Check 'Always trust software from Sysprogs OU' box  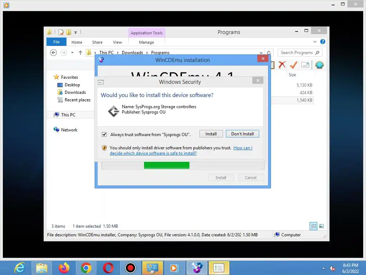[104, 135]
